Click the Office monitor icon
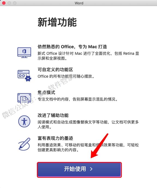The image size is (157, 188). coord(24,53)
